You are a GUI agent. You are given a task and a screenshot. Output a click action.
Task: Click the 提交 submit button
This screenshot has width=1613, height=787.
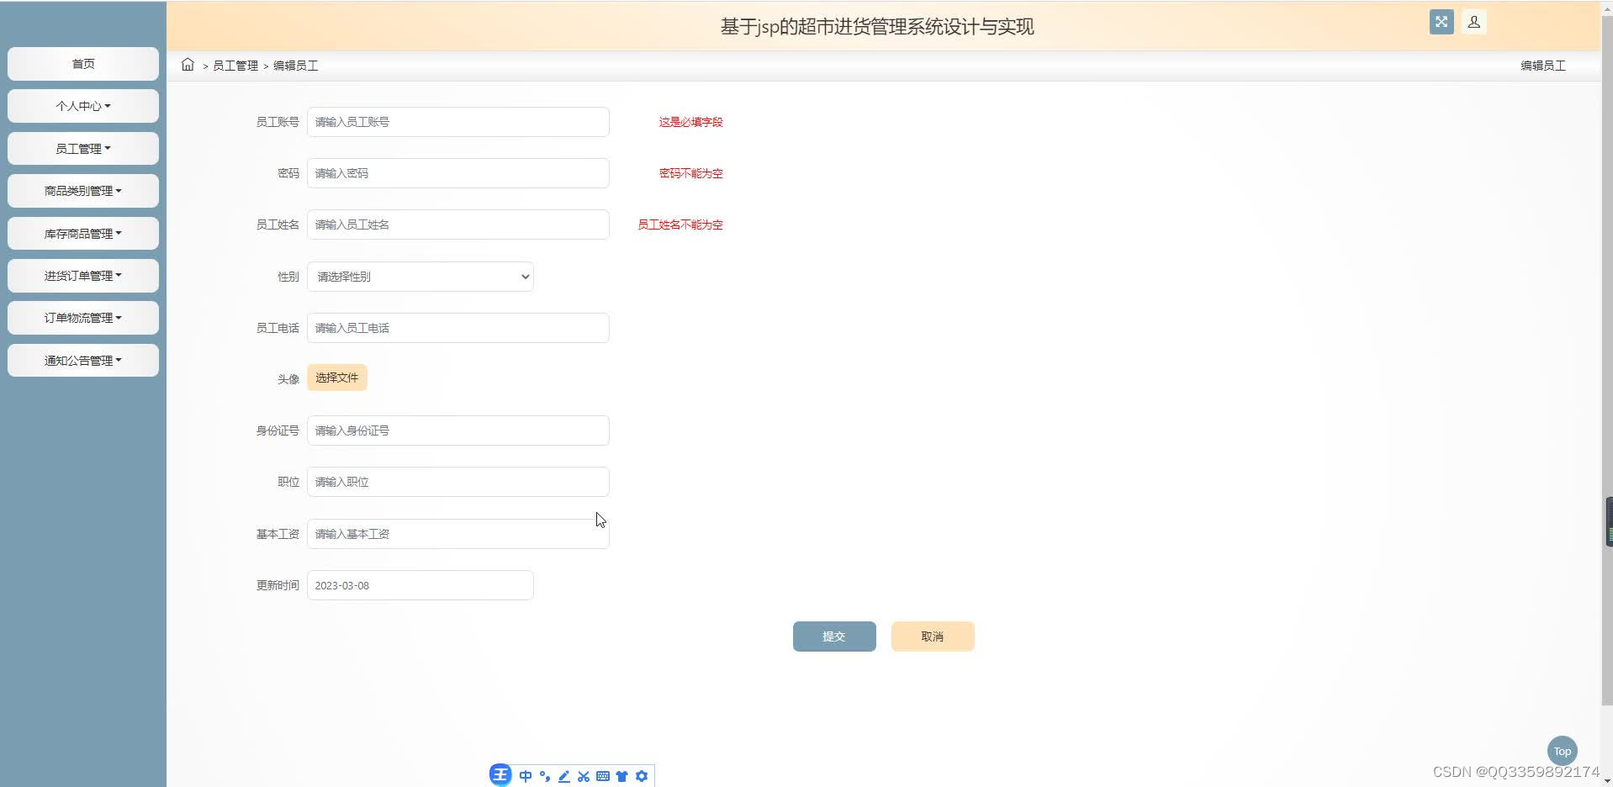point(834,636)
